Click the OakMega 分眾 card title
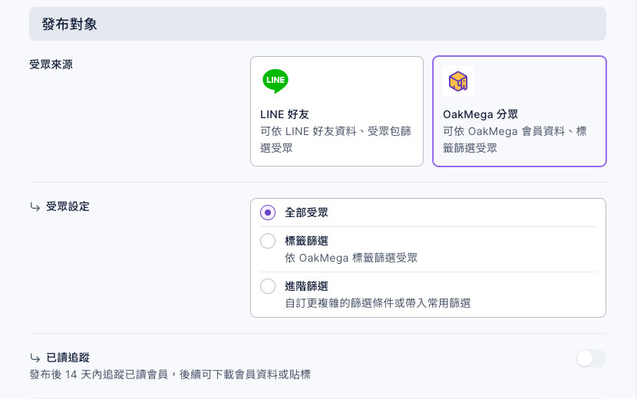 480,114
